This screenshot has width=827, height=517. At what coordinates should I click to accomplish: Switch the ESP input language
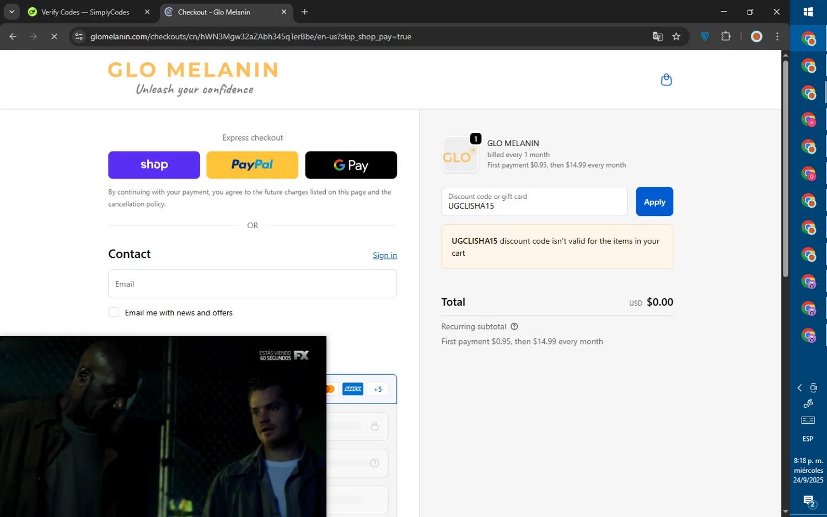click(x=808, y=439)
